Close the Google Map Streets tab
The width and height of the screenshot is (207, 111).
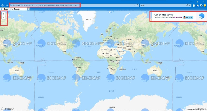coord(26,9)
